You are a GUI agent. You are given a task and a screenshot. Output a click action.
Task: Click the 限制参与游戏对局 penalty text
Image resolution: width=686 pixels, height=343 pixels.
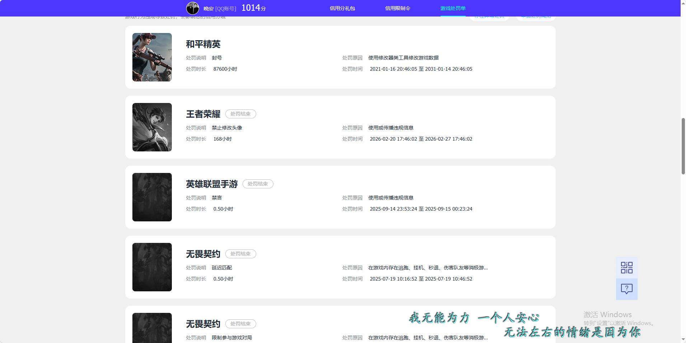pos(232,338)
